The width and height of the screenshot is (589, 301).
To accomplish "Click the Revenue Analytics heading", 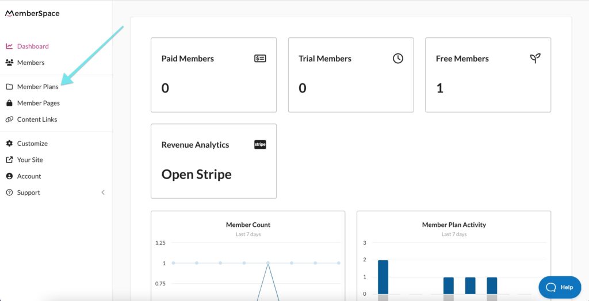I will [196, 145].
